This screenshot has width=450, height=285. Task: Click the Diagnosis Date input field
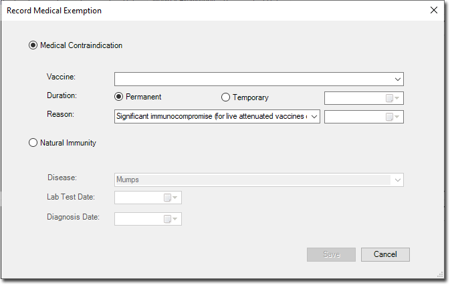(x=148, y=219)
